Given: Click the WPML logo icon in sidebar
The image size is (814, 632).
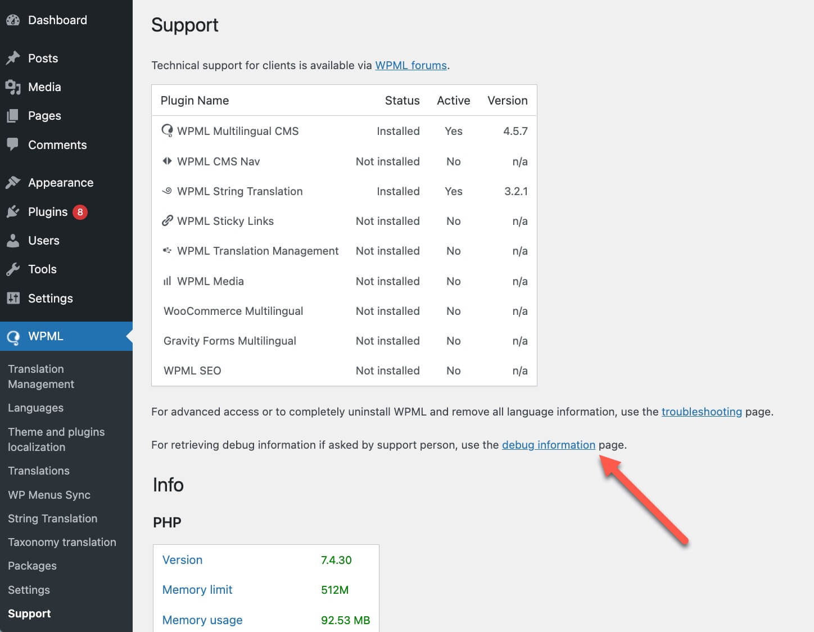Looking at the screenshot, I should (x=13, y=337).
